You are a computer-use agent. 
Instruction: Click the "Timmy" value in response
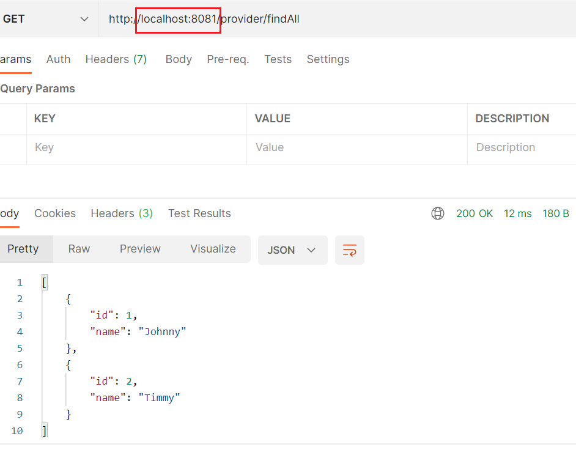point(159,398)
